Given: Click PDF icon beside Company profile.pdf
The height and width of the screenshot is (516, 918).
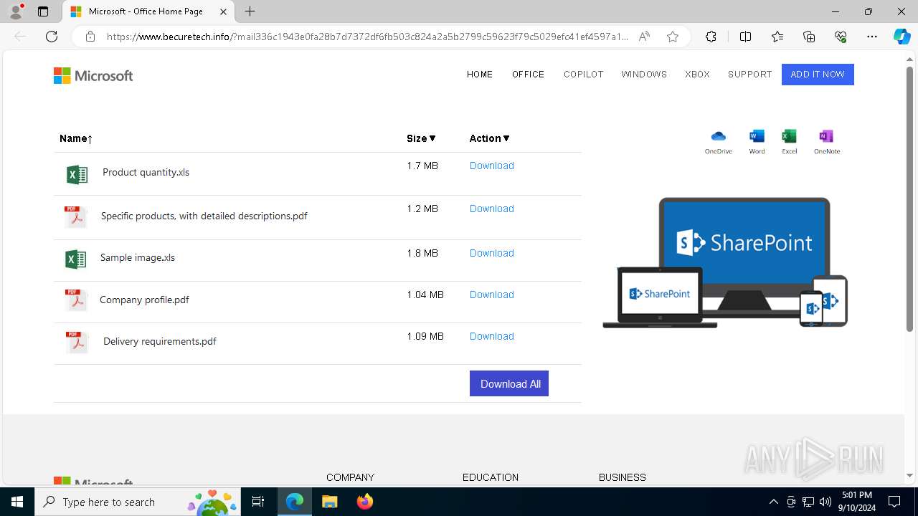Looking at the screenshot, I should tap(75, 300).
